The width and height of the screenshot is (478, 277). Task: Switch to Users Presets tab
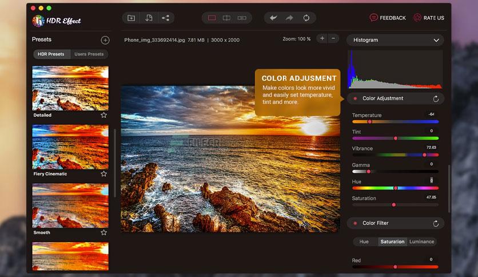(x=89, y=54)
